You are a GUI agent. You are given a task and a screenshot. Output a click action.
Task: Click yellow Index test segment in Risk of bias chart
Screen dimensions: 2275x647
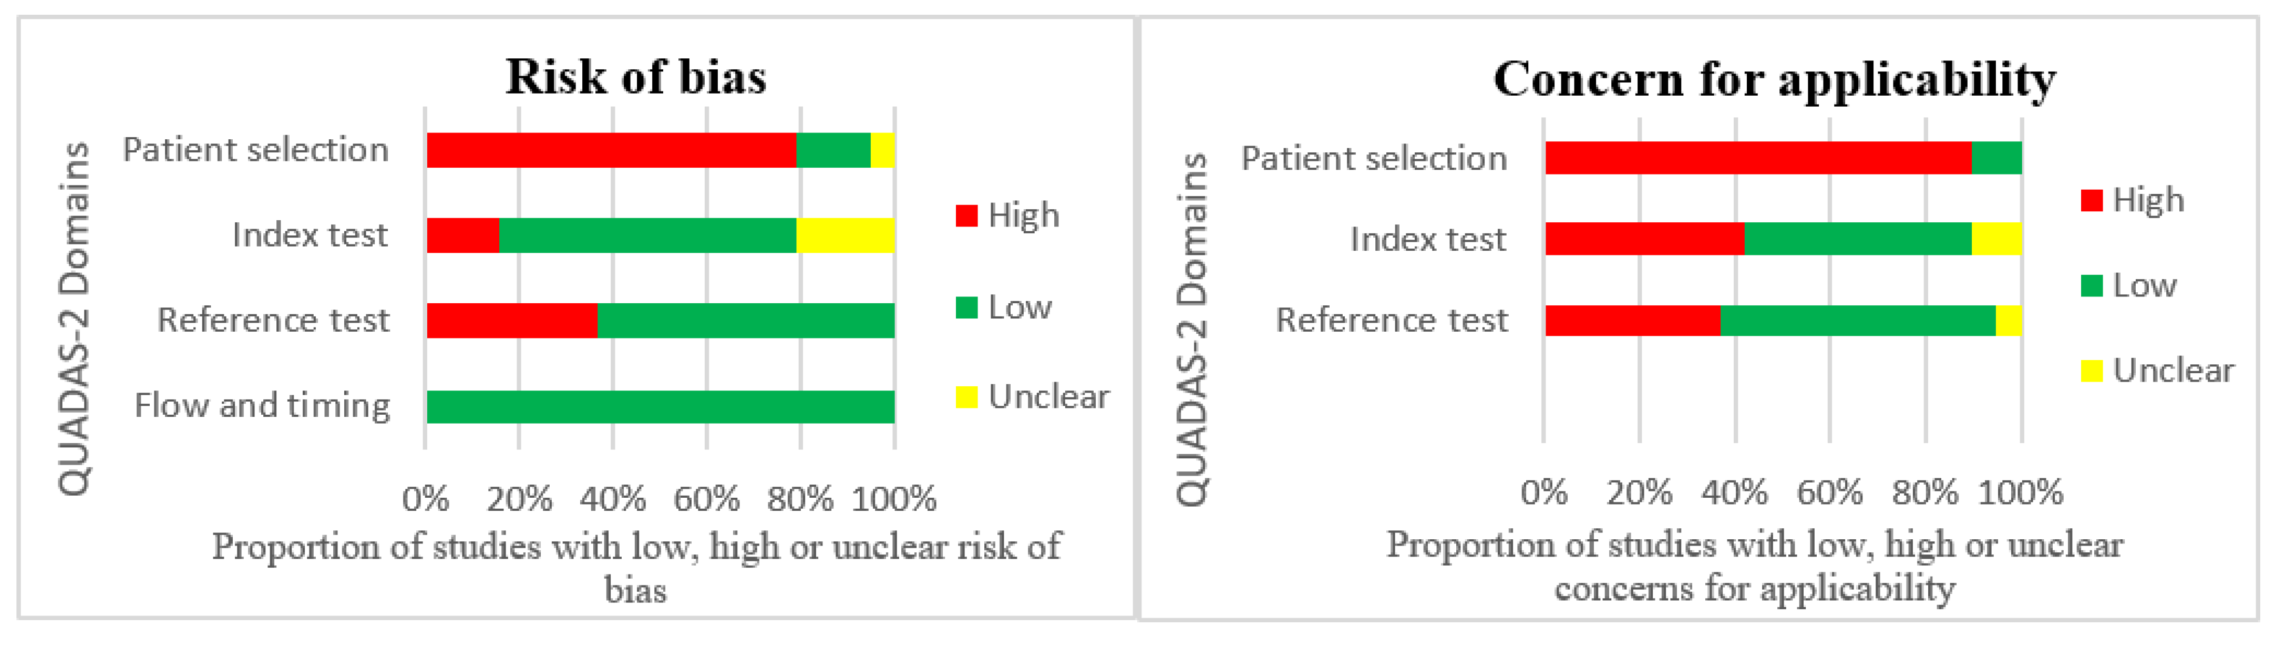tap(845, 235)
